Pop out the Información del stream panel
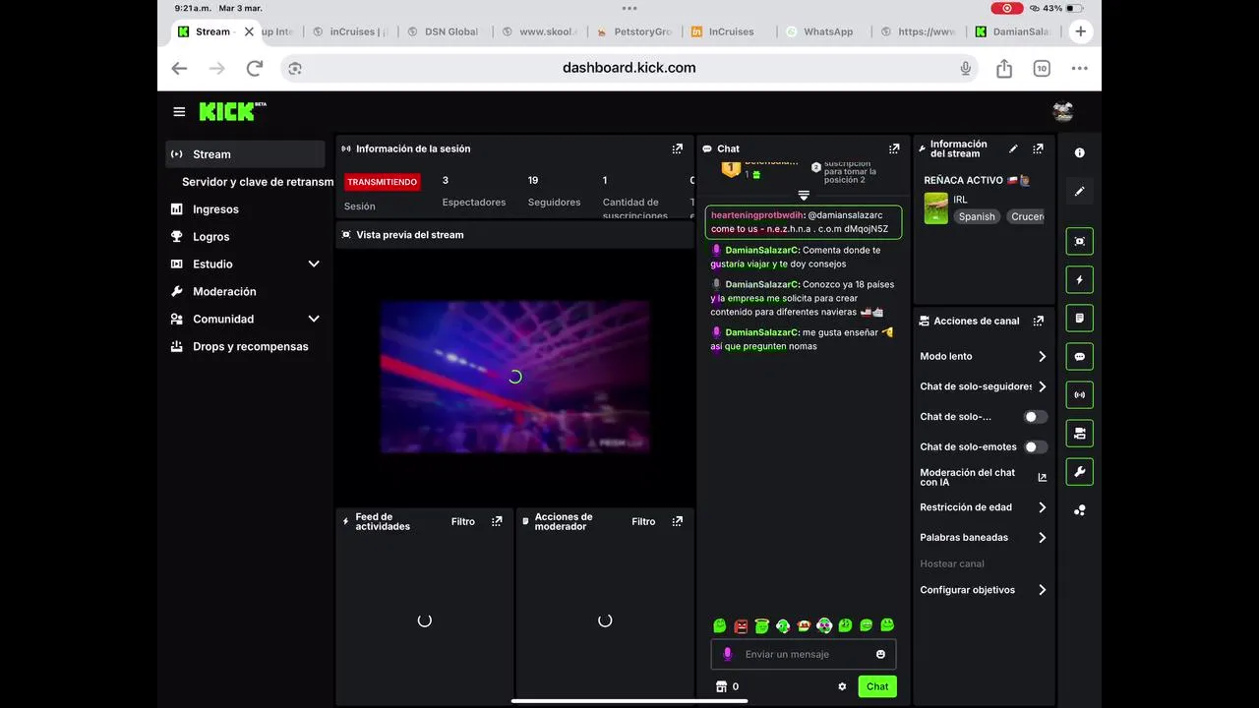The image size is (1259, 708). click(1038, 149)
